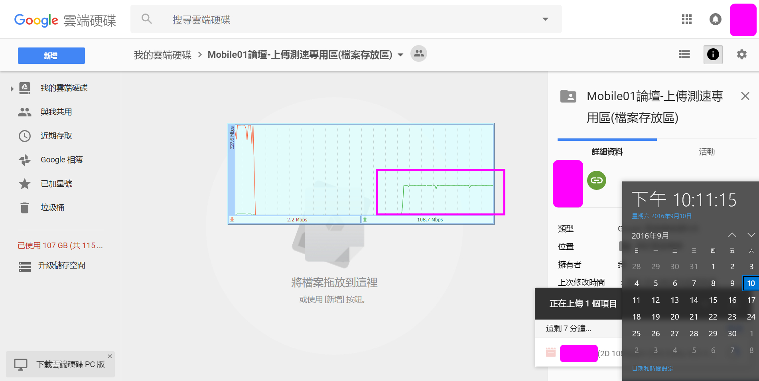Click the 擁有者 label in details
The width and height of the screenshot is (759, 381).
pos(570,265)
